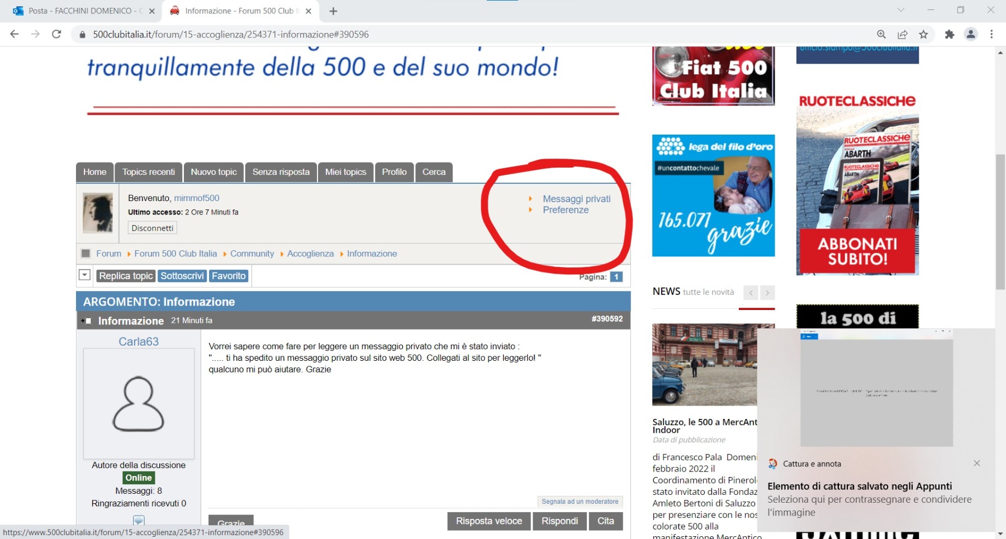This screenshot has height=539, width=1006.
Task: Open the Senza risposta tab
Action: point(281,172)
